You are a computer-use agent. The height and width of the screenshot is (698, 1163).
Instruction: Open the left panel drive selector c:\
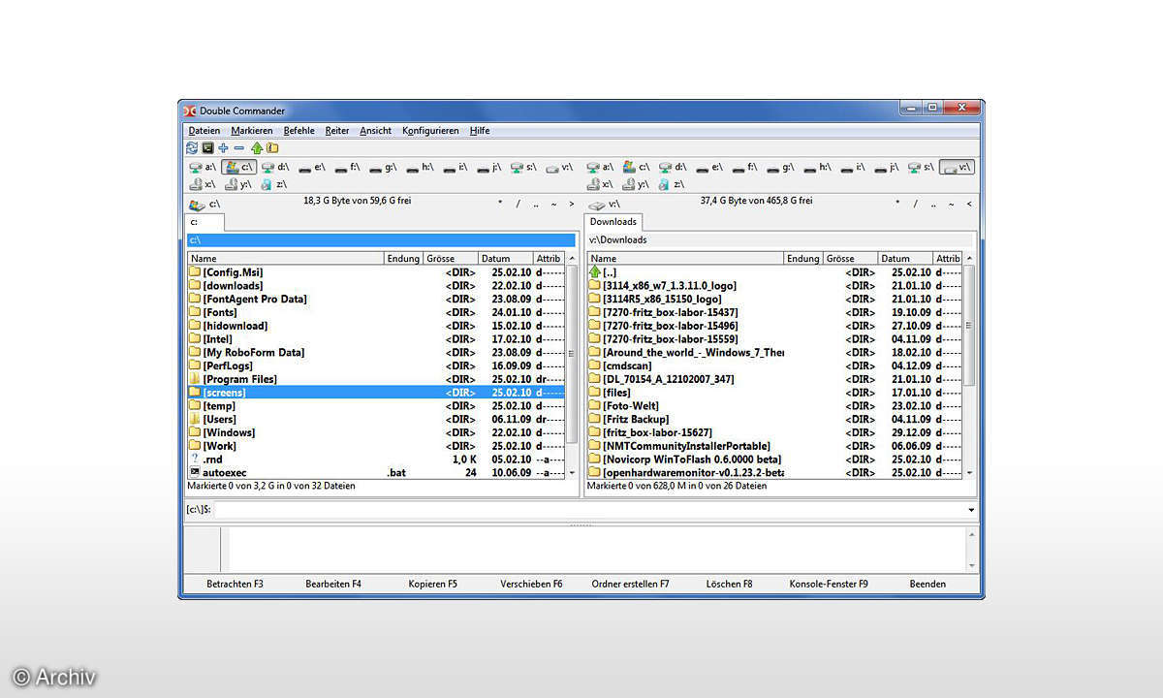pyautogui.click(x=204, y=205)
